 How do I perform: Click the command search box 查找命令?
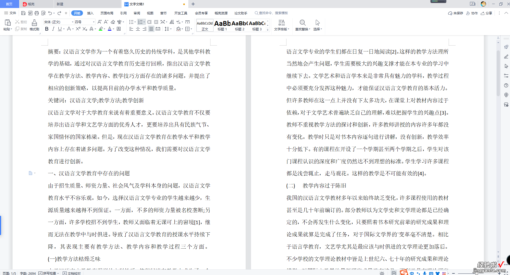coord(271,13)
